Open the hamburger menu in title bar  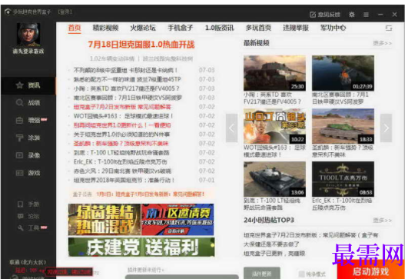tap(367, 15)
